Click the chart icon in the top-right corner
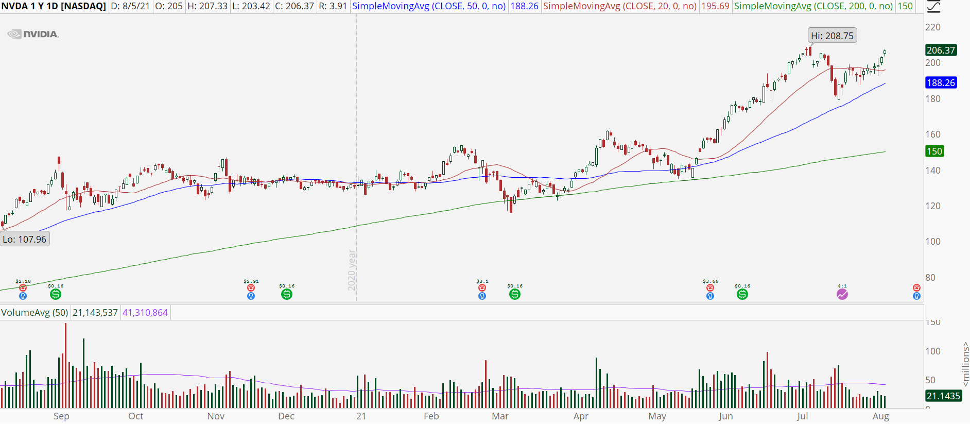This screenshot has height=424, width=970. [933, 7]
